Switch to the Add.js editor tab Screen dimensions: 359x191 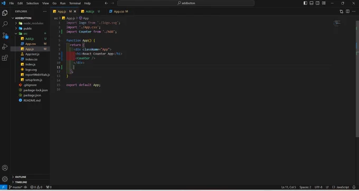tap(90, 12)
